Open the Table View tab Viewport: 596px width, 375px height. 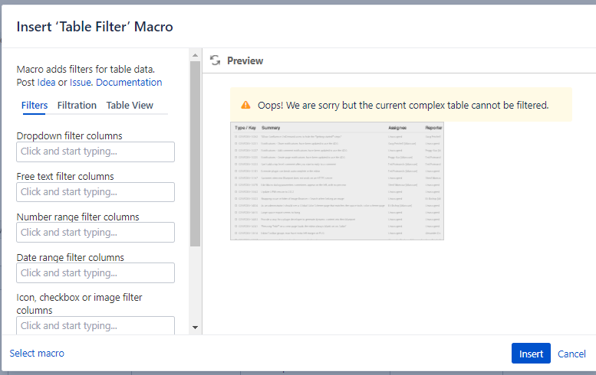(130, 106)
